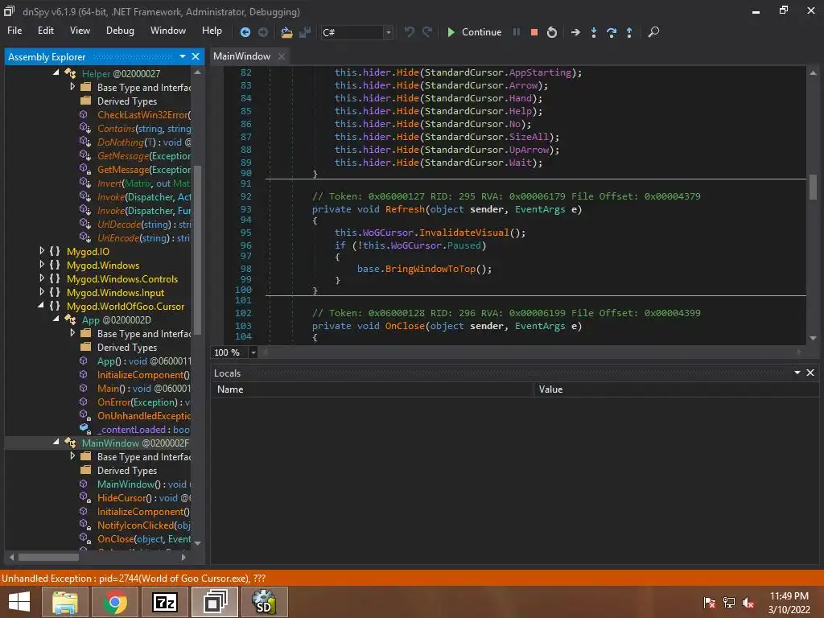Image resolution: width=824 pixels, height=618 pixels.
Task: Open the Debug menu
Action: click(x=120, y=31)
